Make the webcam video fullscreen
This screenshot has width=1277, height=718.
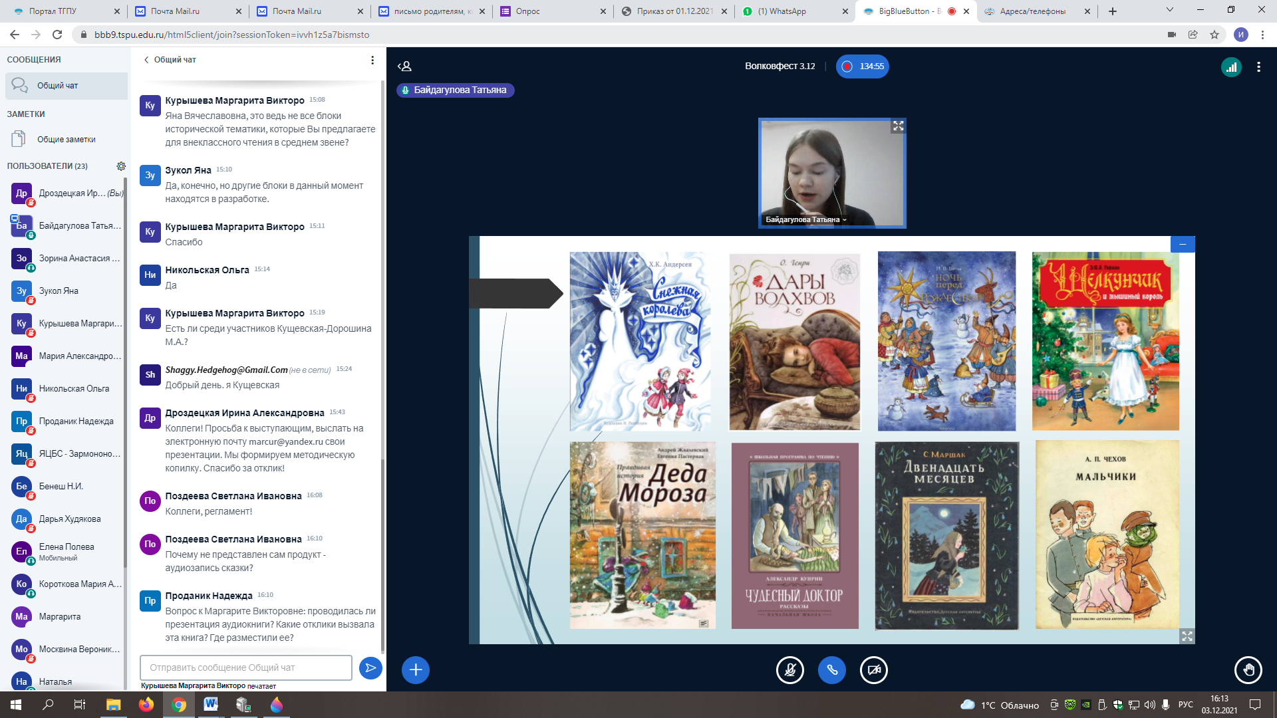(899, 126)
